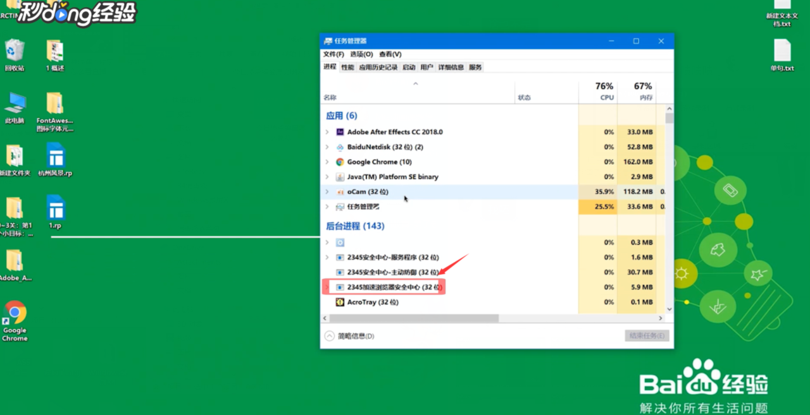Sort by the 67% 内存 column header
The width and height of the screenshot is (810, 415).
pyautogui.click(x=637, y=92)
